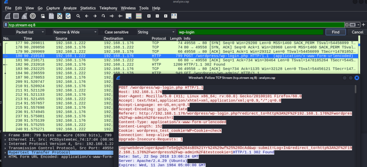The height and width of the screenshot is (167, 367).
Task: Go back in packet history
Action: (x=87, y=16)
